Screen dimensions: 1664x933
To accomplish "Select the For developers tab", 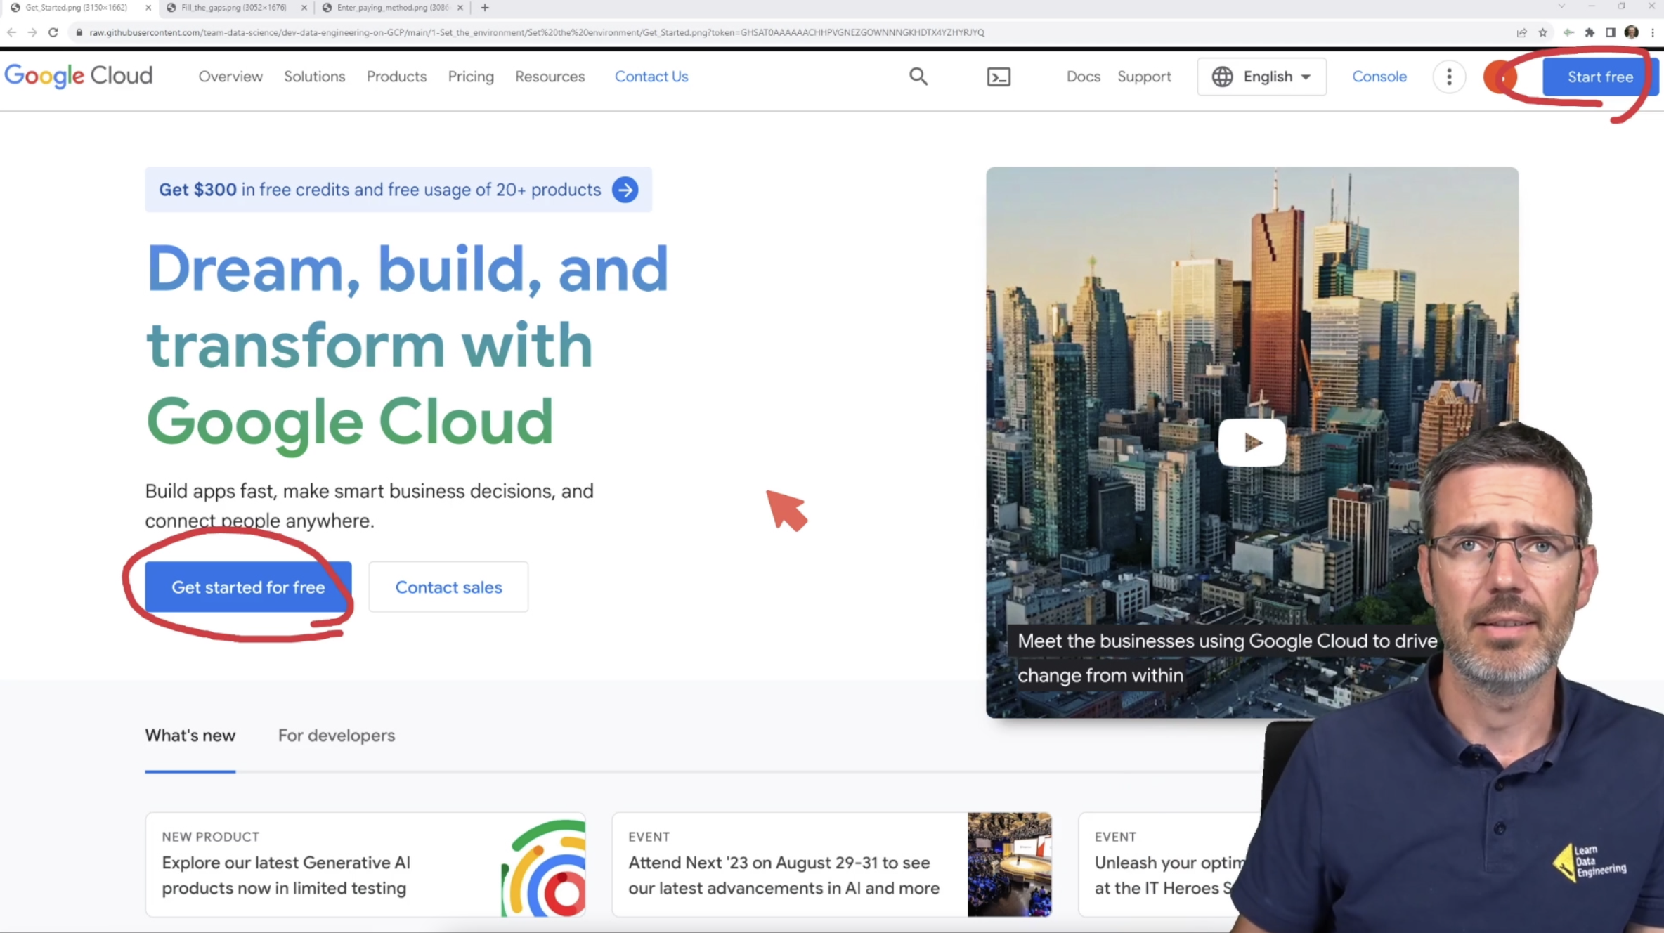I will point(337,736).
